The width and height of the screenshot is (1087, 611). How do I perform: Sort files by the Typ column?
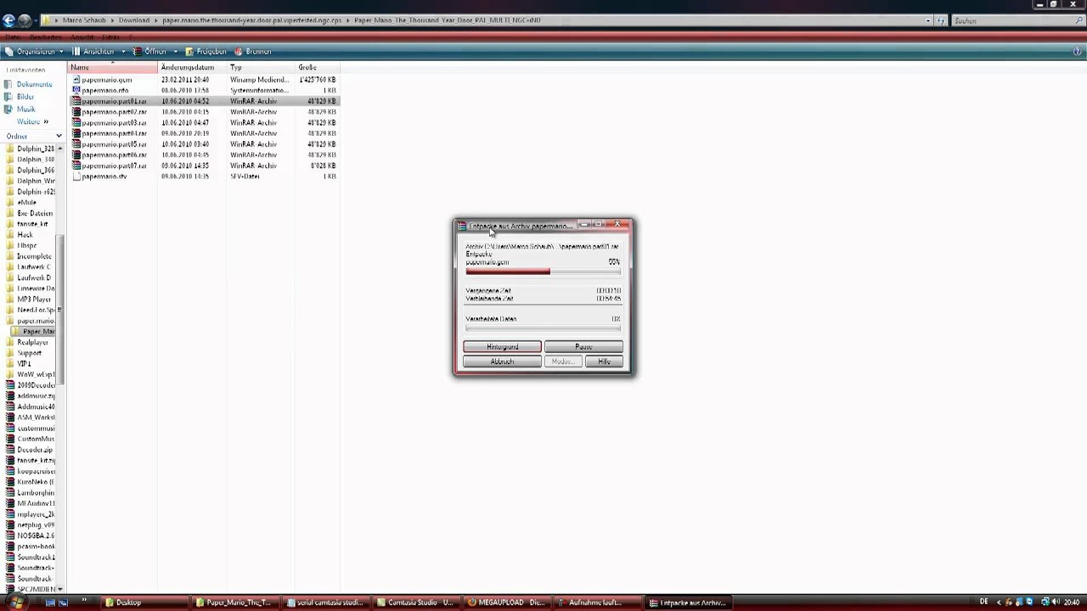[260, 67]
